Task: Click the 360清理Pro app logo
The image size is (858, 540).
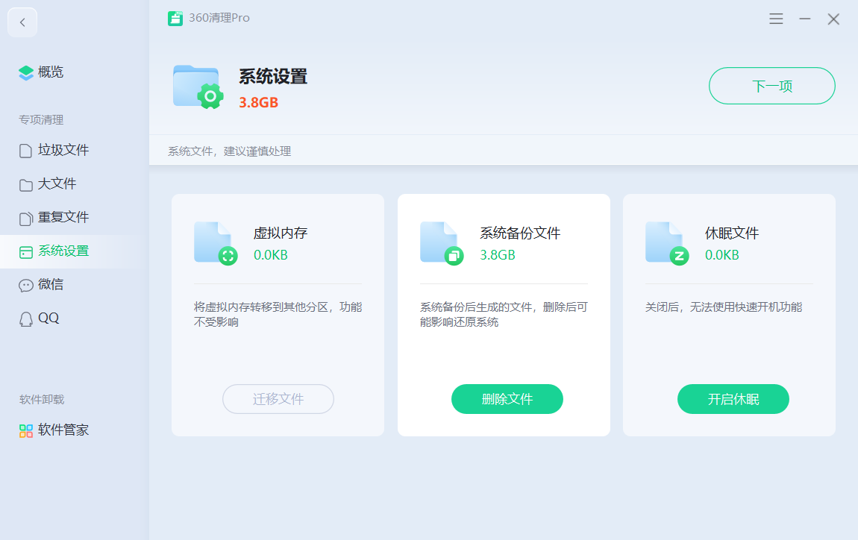Action: [x=175, y=19]
